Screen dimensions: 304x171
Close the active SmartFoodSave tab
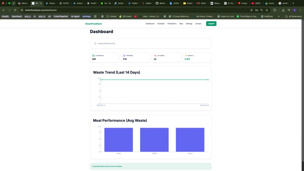(41, 3)
